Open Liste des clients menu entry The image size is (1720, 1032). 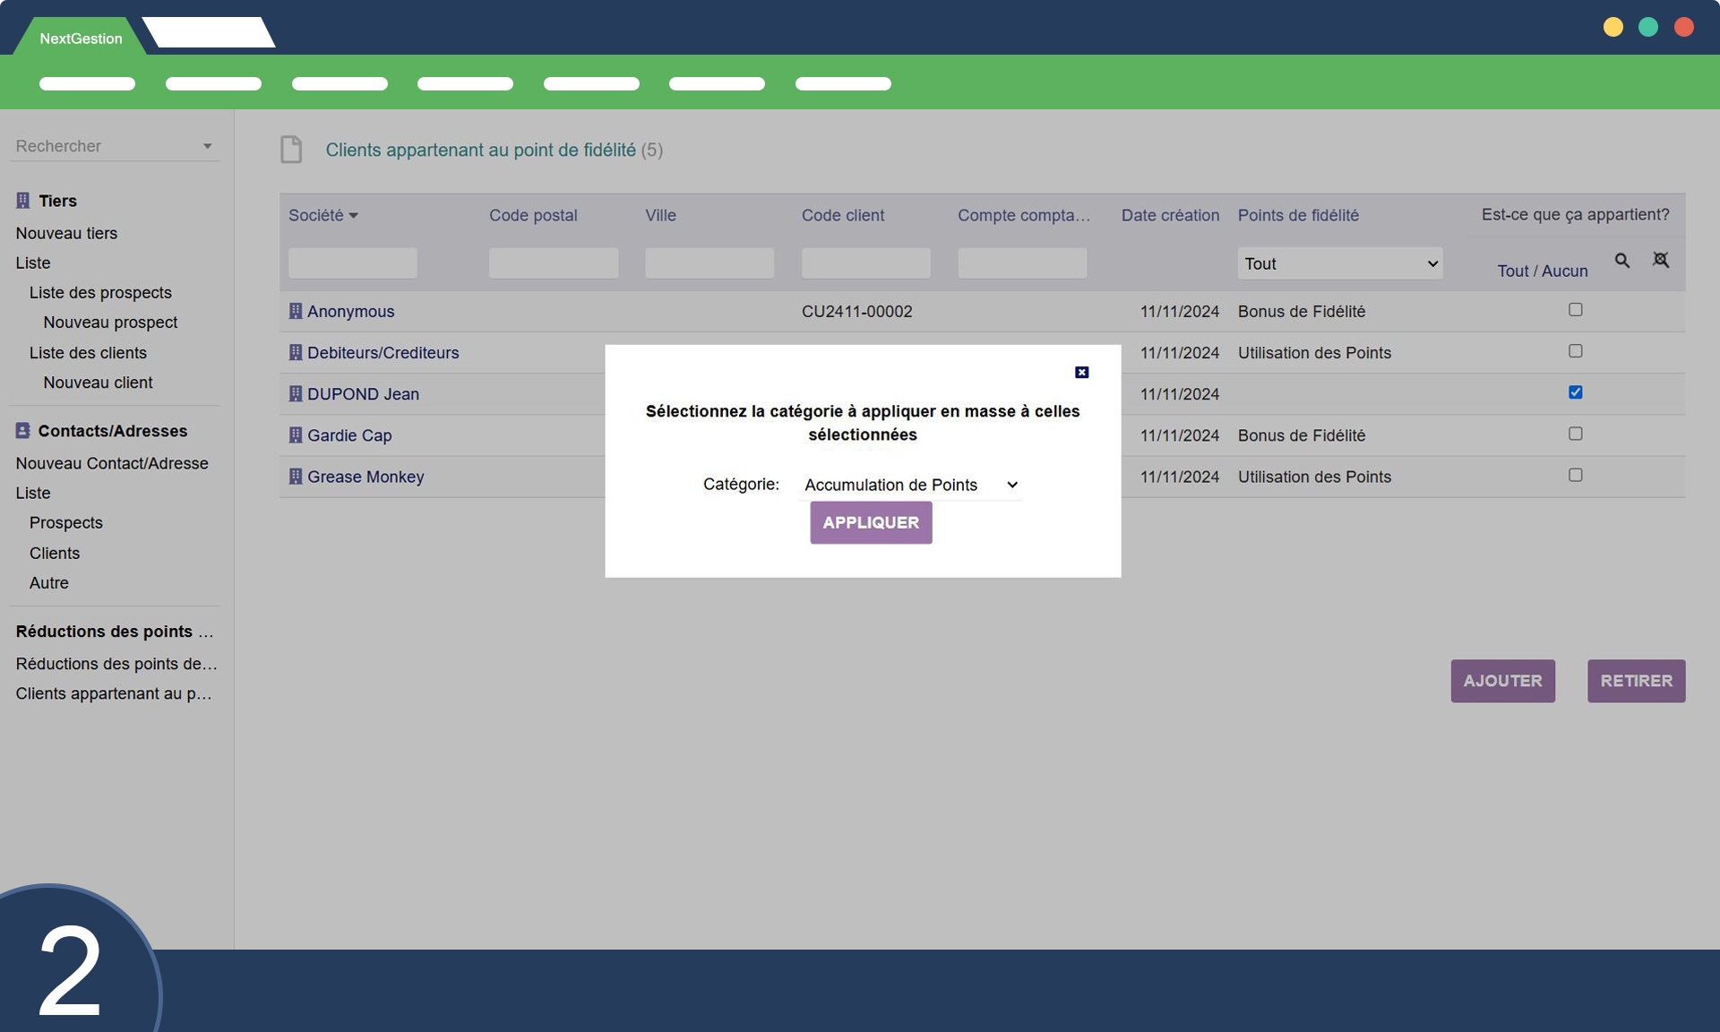pos(88,353)
